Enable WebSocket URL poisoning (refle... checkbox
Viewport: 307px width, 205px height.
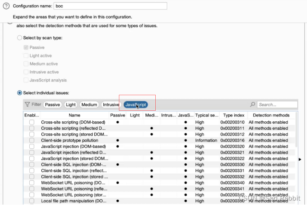(31, 189)
